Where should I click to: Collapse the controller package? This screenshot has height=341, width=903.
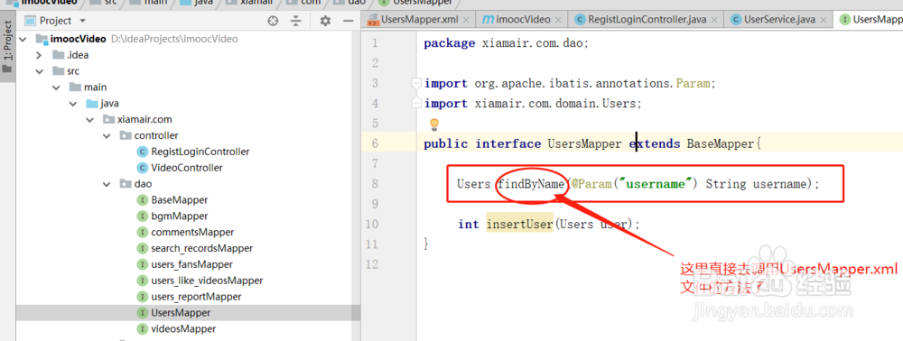coord(107,135)
